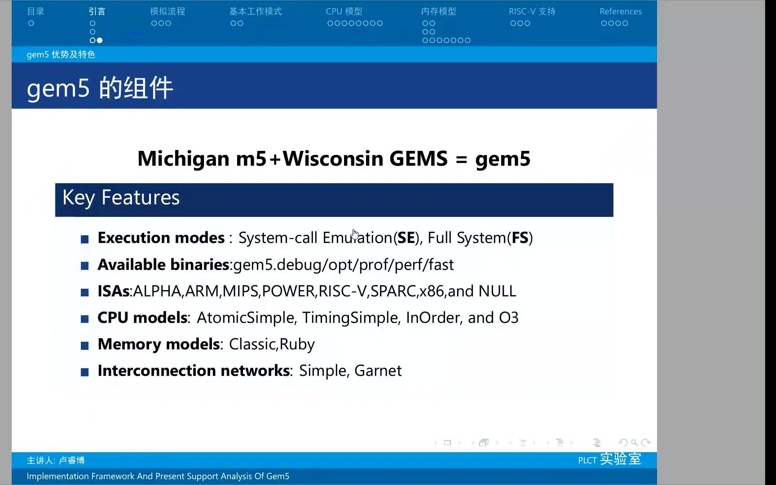Screen dimensions: 776x485
Task: Click the previous slide arrow in navigation bar
Action: (x=435, y=443)
